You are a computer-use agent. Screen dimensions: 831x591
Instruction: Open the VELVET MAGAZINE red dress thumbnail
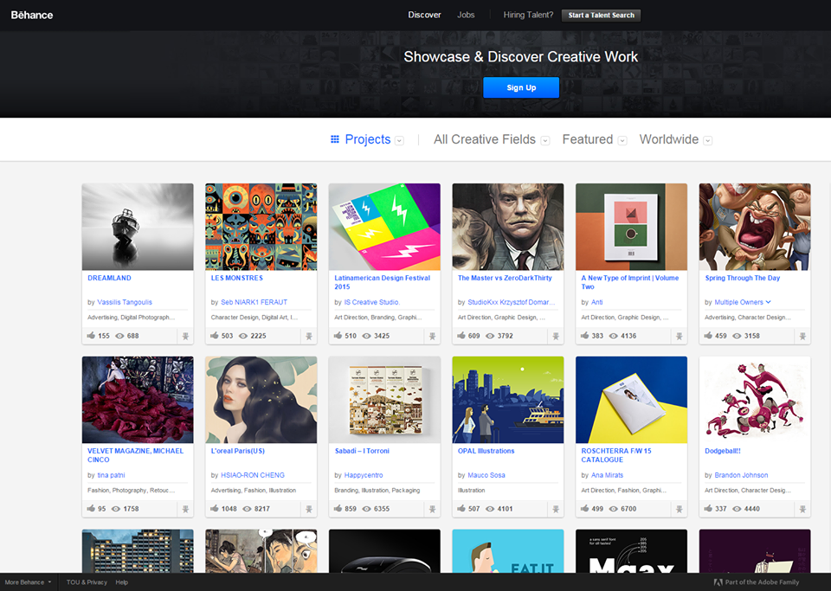click(138, 400)
